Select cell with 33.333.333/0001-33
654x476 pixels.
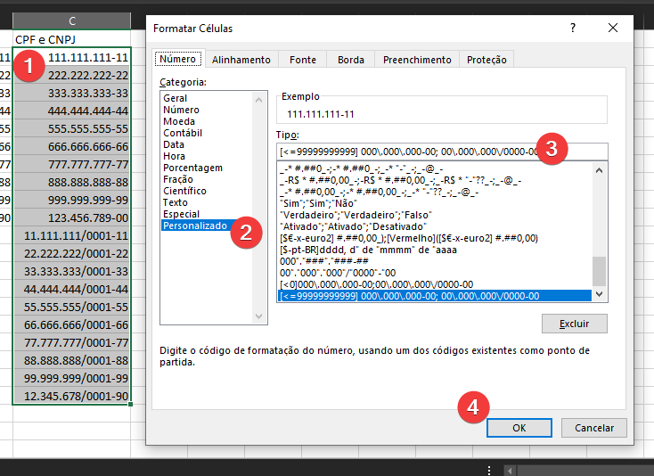click(x=72, y=272)
